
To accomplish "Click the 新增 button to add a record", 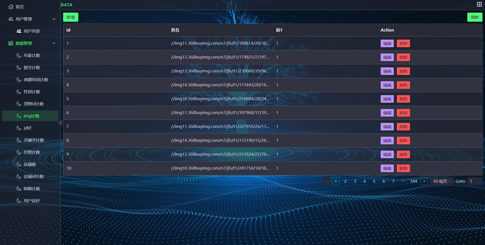I will click(x=70, y=17).
